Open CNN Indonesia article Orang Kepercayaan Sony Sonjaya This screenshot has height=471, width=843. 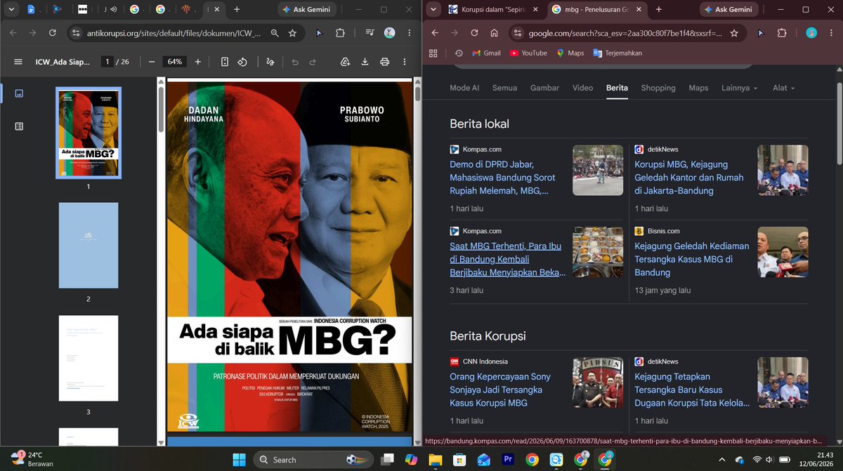click(500, 390)
